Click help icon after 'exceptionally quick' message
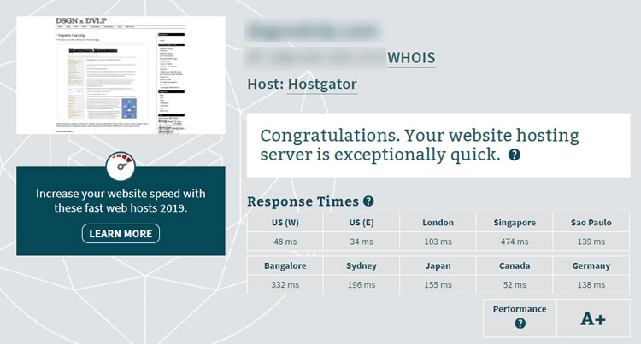The image size is (641, 344). (515, 155)
